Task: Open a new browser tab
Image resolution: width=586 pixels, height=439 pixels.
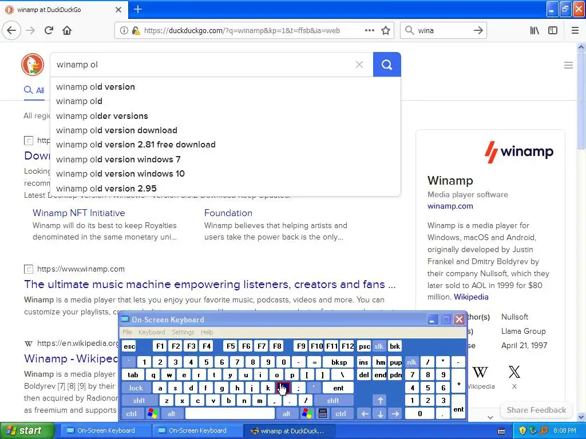Action: 138,9
